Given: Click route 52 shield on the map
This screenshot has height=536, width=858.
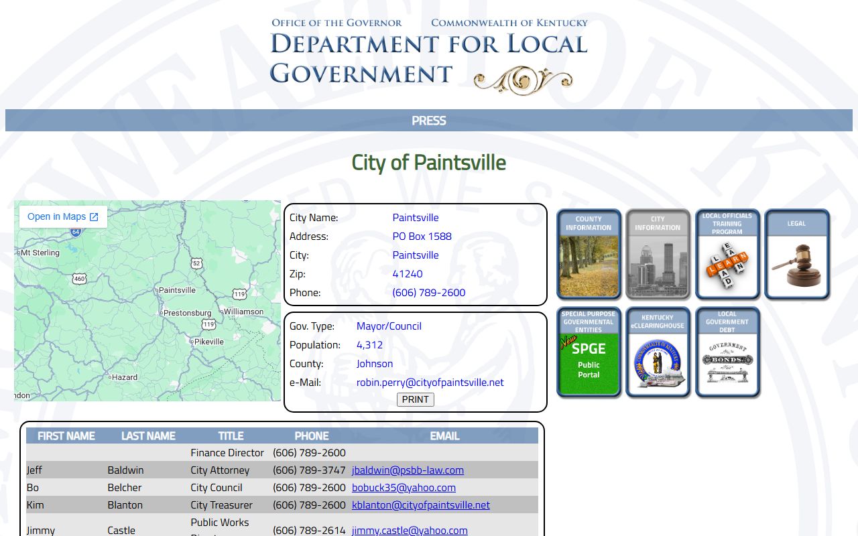Looking at the screenshot, I should click(196, 263).
